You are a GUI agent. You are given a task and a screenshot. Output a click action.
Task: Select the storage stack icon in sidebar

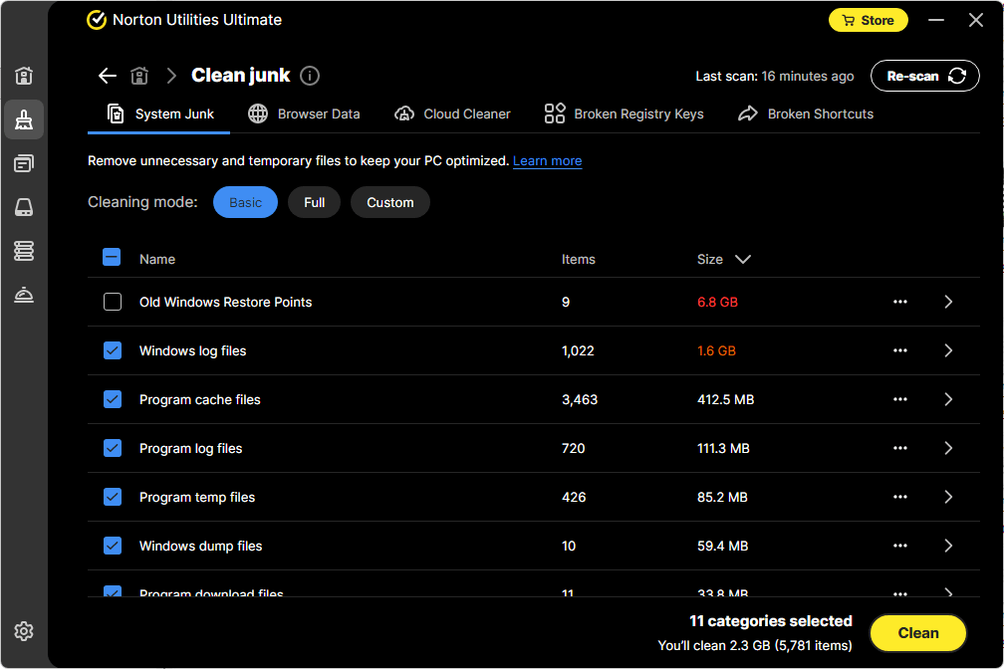pos(24,251)
